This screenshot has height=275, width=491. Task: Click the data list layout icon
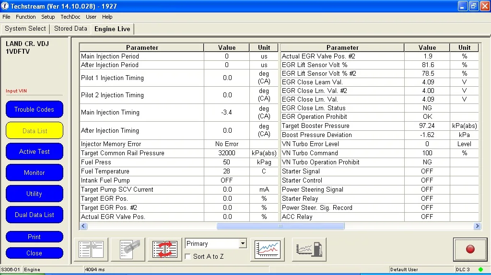91,249
